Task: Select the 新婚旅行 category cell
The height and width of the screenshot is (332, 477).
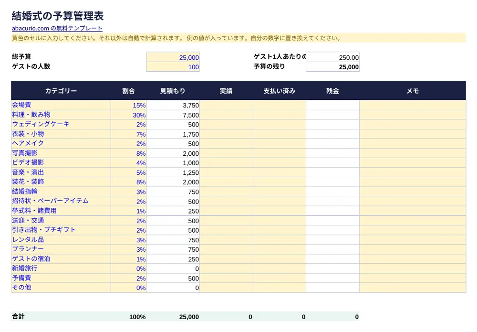Action: (61, 268)
